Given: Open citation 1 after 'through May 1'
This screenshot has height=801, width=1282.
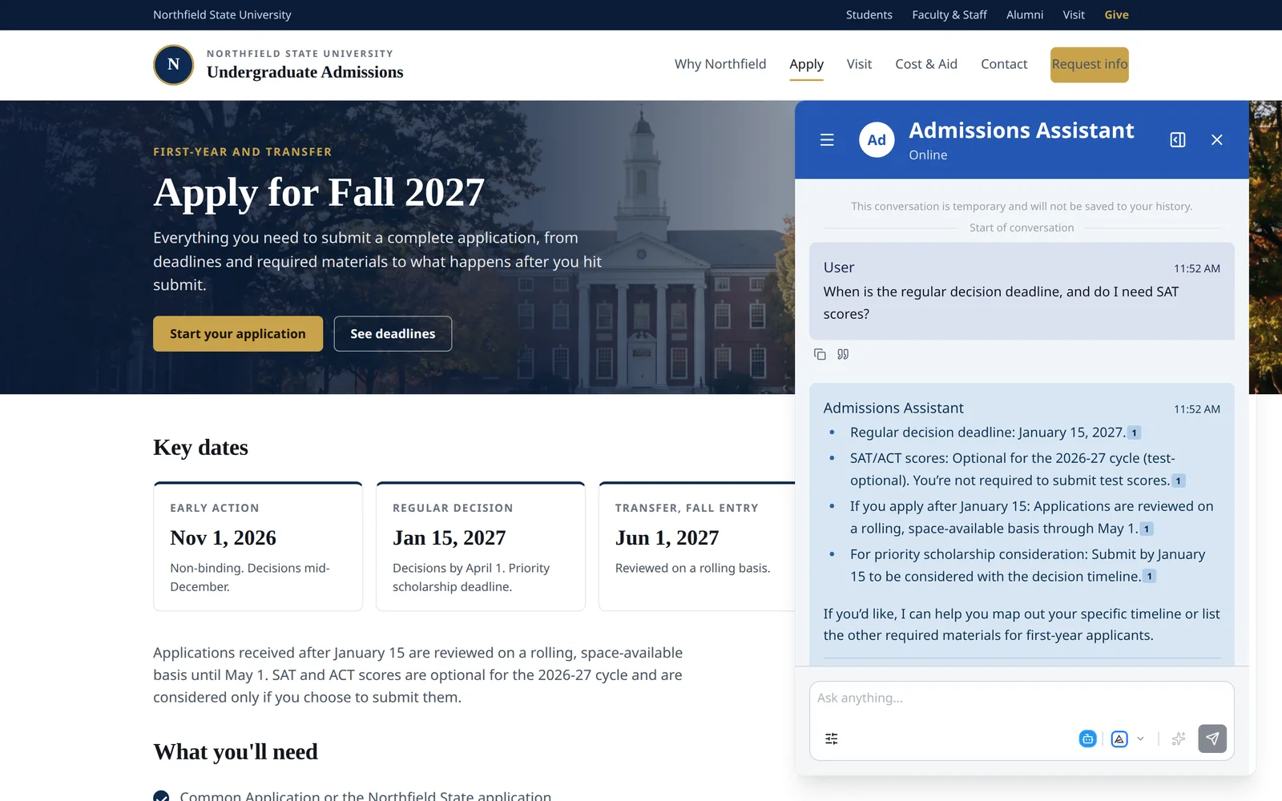Looking at the screenshot, I should [x=1147, y=529].
